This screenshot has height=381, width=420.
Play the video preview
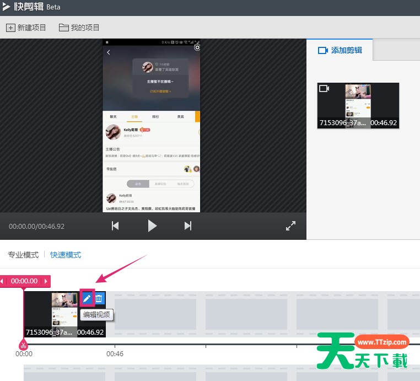point(152,226)
